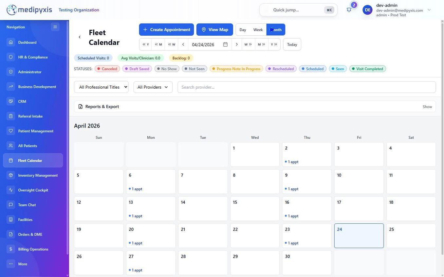Open the All Providers dropdown

click(x=153, y=87)
